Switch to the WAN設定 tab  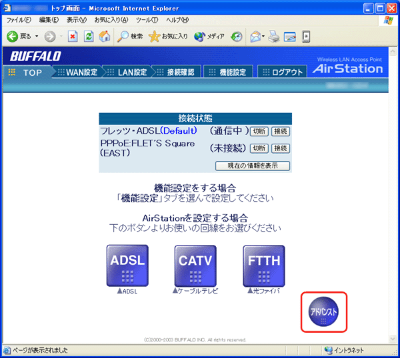tap(77, 73)
